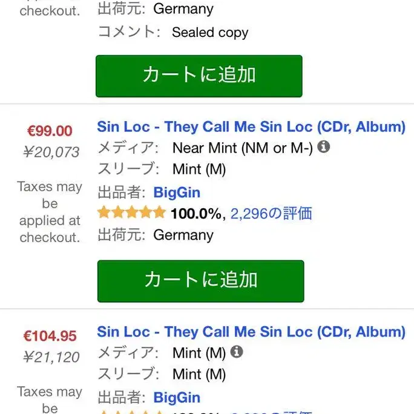The image size is (414, 414).
Task: Click the info icon beside Near Mint condition
Action: [x=324, y=147]
